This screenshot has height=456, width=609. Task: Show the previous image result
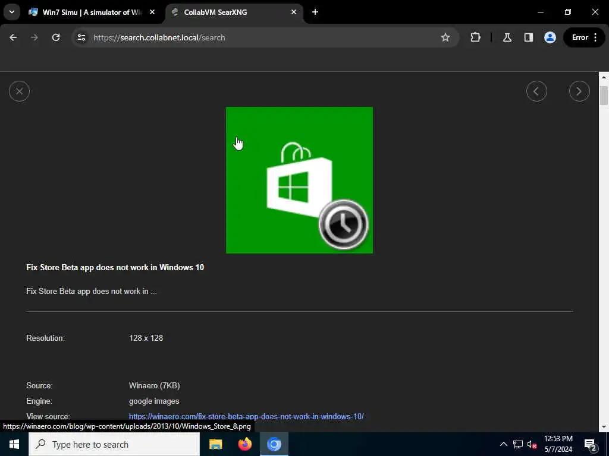pos(536,91)
